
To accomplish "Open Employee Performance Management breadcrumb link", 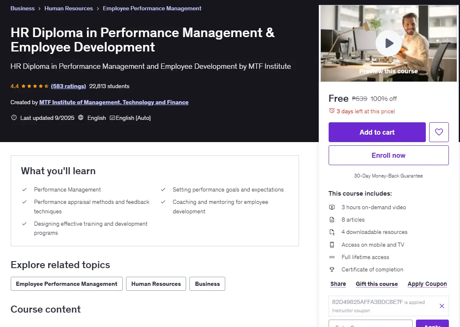I will pyautogui.click(x=152, y=8).
